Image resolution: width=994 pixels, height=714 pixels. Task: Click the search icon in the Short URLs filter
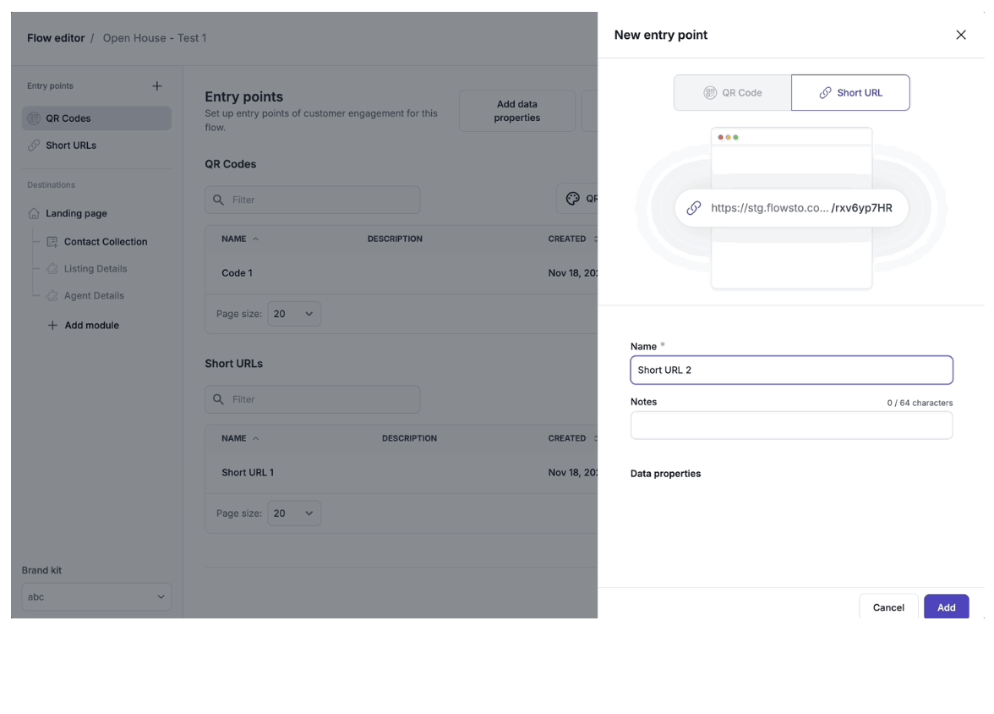tap(218, 399)
